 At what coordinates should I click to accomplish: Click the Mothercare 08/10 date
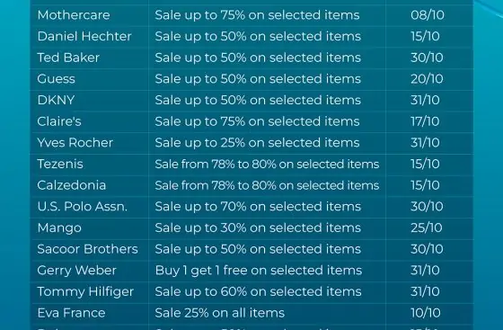tap(428, 15)
